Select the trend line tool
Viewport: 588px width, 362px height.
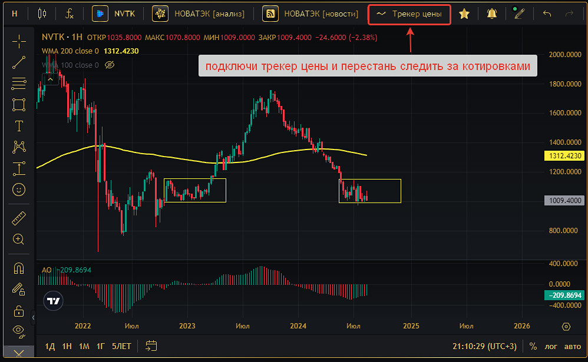(x=19, y=62)
